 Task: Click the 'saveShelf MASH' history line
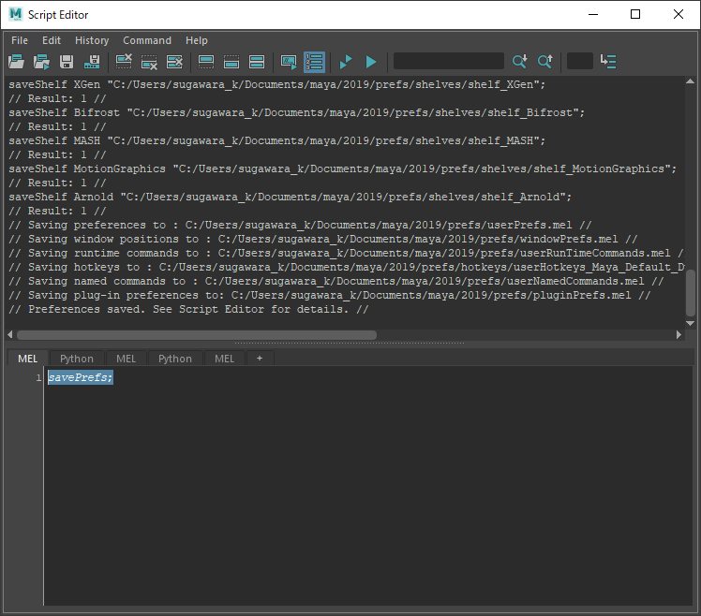pyautogui.click(x=277, y=140)
